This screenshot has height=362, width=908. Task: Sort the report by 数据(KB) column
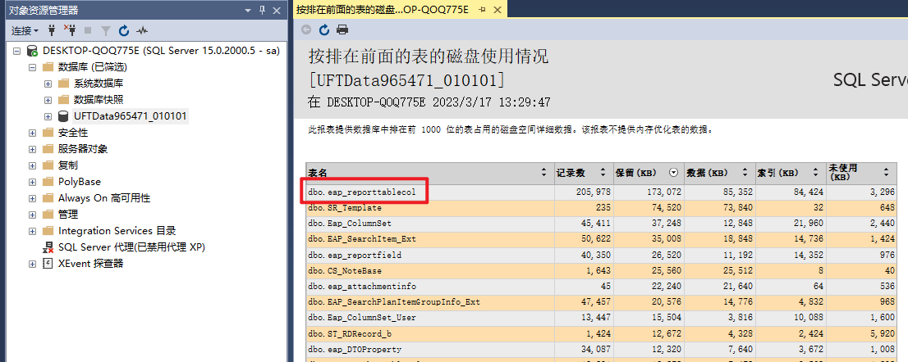pyautogui.click(x=745, y=173)
